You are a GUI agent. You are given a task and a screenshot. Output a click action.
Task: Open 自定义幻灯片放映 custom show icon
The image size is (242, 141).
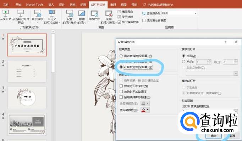coord(52,13)
